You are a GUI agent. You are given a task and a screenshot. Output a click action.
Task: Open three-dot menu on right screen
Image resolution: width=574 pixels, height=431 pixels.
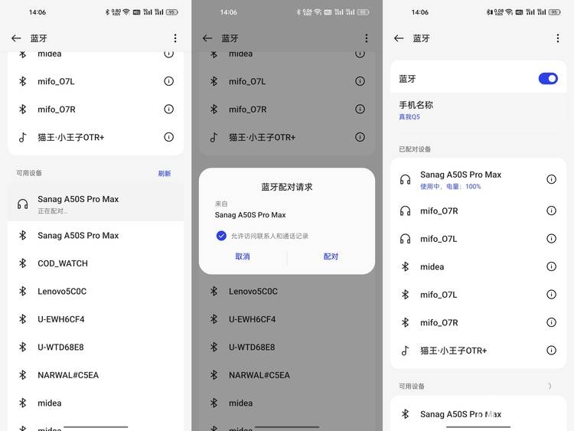click(x=557, y=38)
